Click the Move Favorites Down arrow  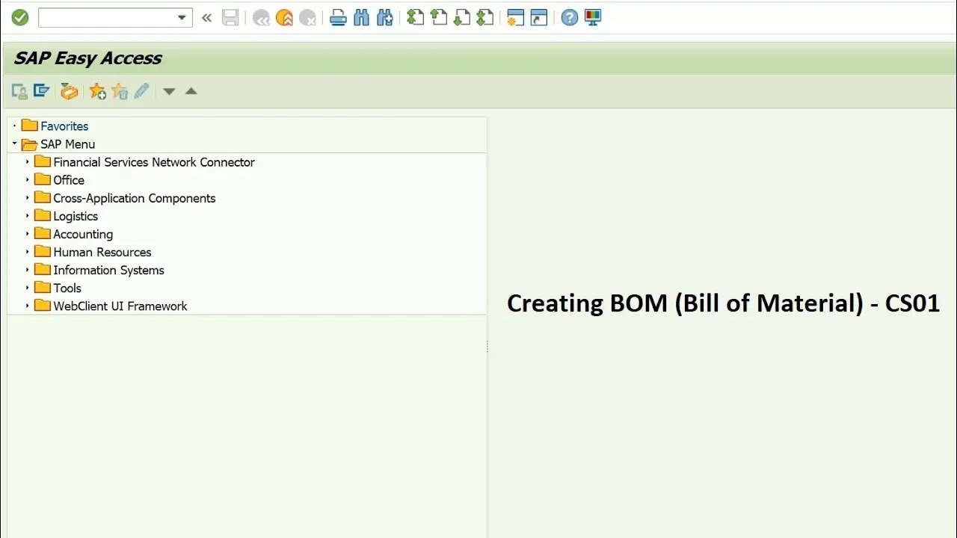pyautogui.click(x=169, y=91)
